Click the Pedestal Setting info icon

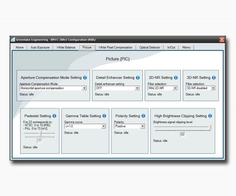click(54, 116)
